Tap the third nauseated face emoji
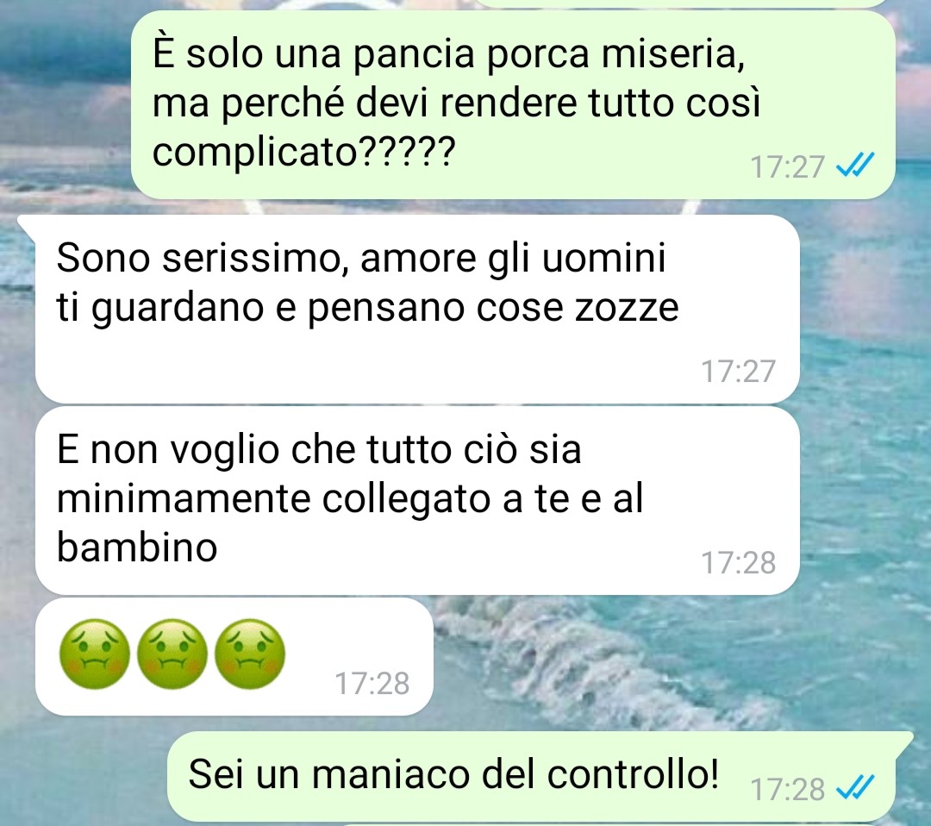931x826 pixels. 249,654
